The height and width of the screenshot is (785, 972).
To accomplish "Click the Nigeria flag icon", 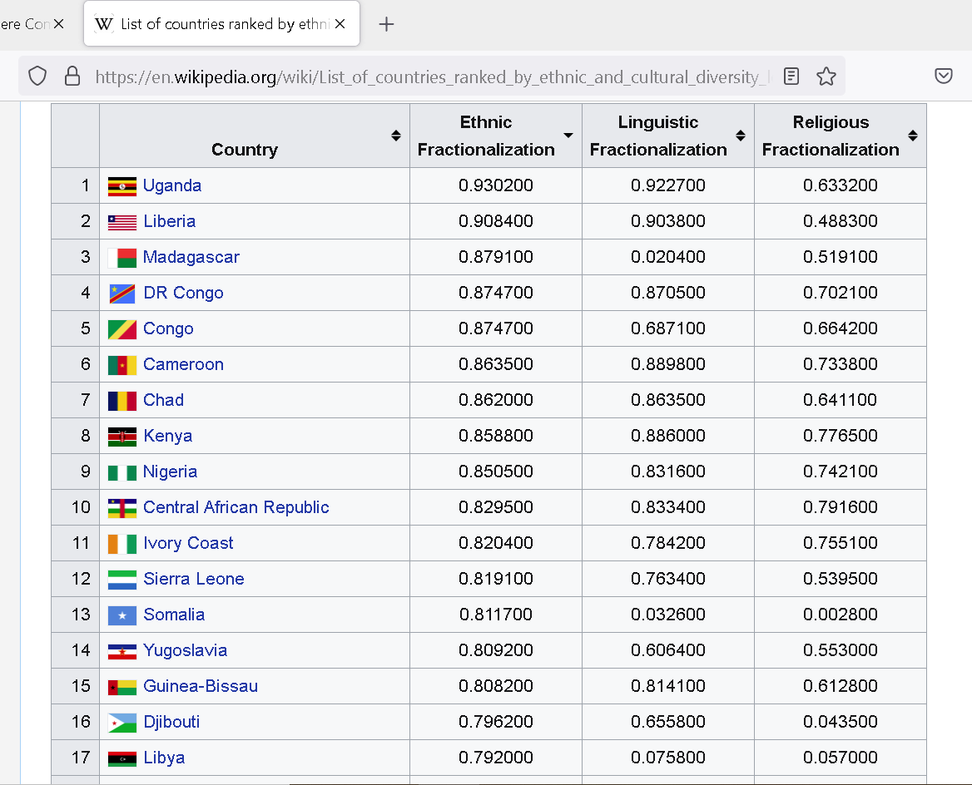I will point(122,473).
